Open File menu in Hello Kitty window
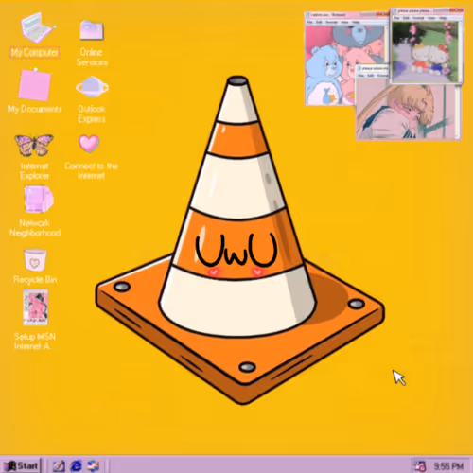Screen dimensions: 473x473 (396, 18)
